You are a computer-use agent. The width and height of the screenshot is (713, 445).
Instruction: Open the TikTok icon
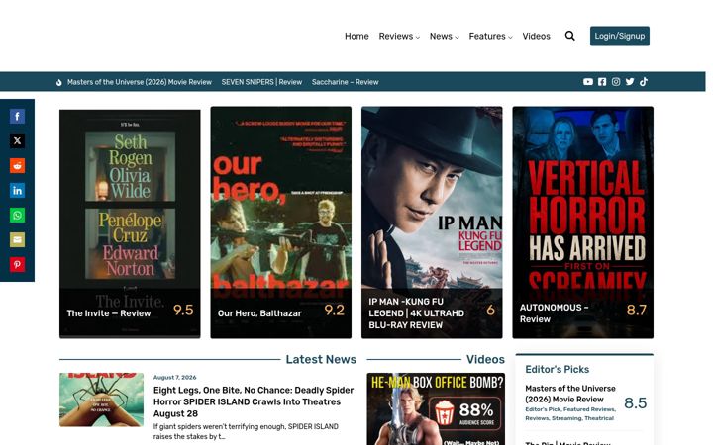[x=644, y=82]
